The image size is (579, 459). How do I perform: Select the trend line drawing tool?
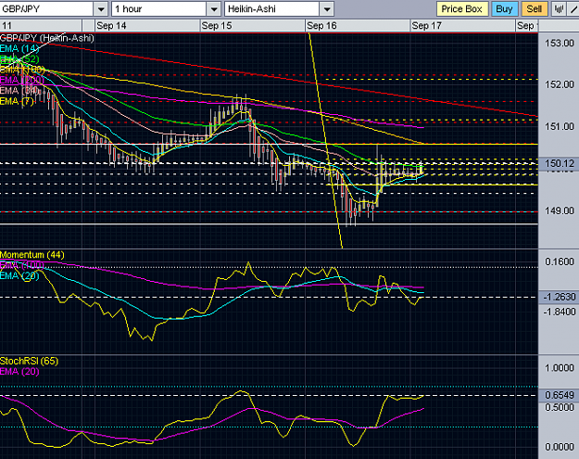click(x=573, y=9)
